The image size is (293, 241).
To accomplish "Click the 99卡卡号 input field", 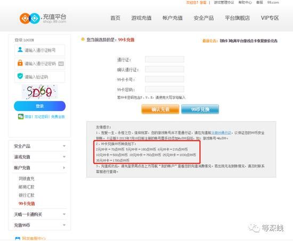I will coord(165,79).
